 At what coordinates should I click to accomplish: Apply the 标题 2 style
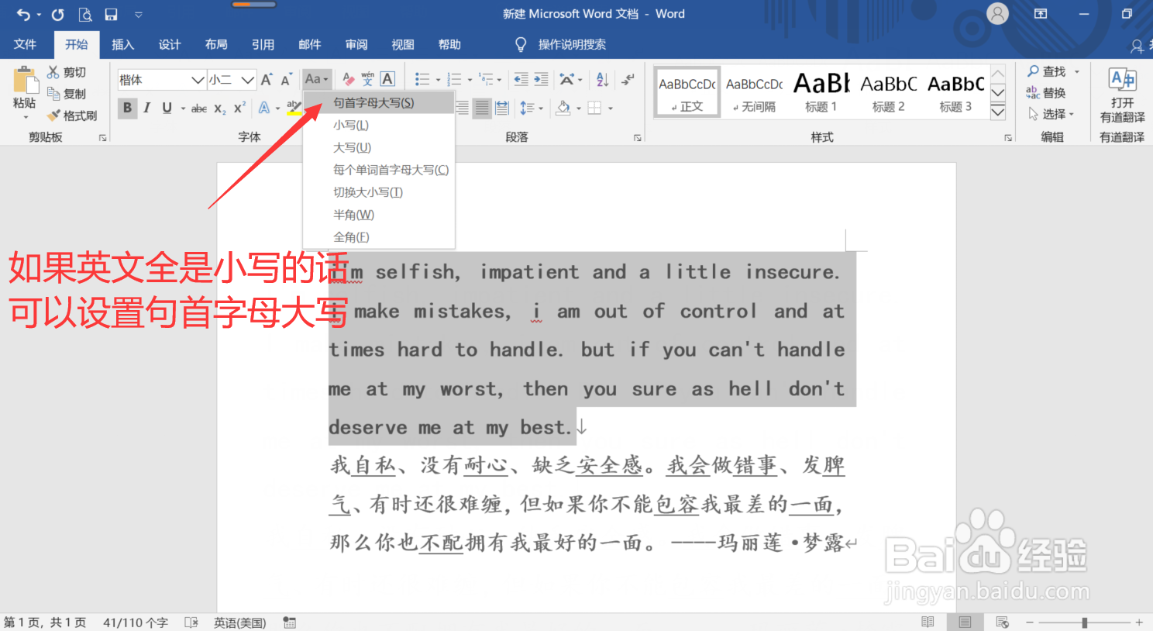tap(888, 93)
